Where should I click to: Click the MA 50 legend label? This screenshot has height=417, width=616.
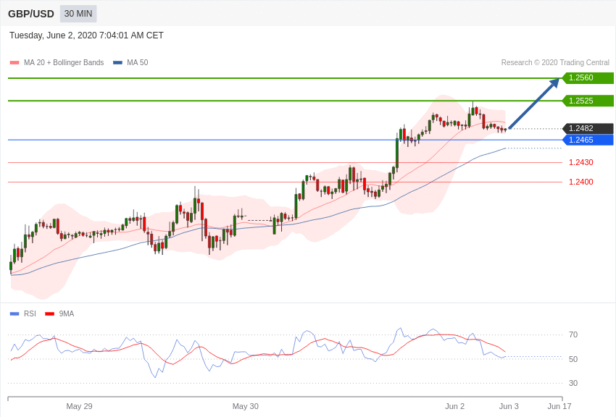(x=138, y=62)
